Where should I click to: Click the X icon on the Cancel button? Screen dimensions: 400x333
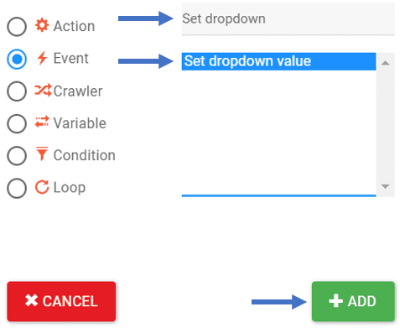pos(31,300)
